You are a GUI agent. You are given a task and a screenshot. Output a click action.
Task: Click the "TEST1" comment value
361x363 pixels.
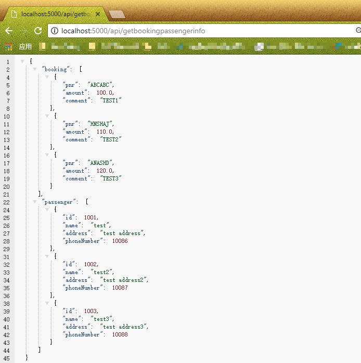(111, 100)
